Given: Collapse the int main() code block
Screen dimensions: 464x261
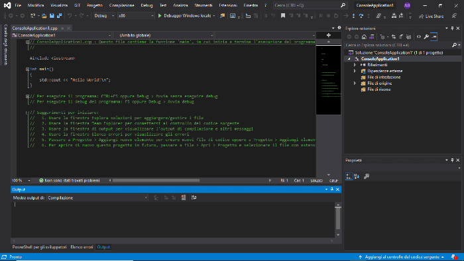Looking at the screenshot, I should coord(27,69).
